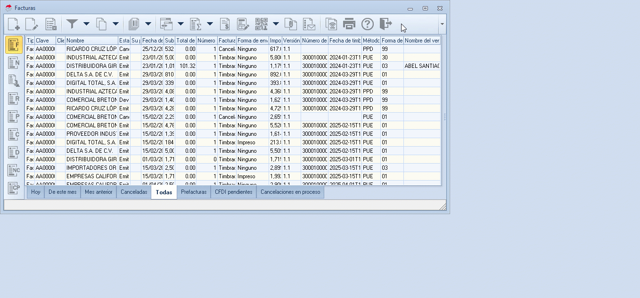640x298 pixels.
Task: Click the exit door icon
Action: point(386,24)
